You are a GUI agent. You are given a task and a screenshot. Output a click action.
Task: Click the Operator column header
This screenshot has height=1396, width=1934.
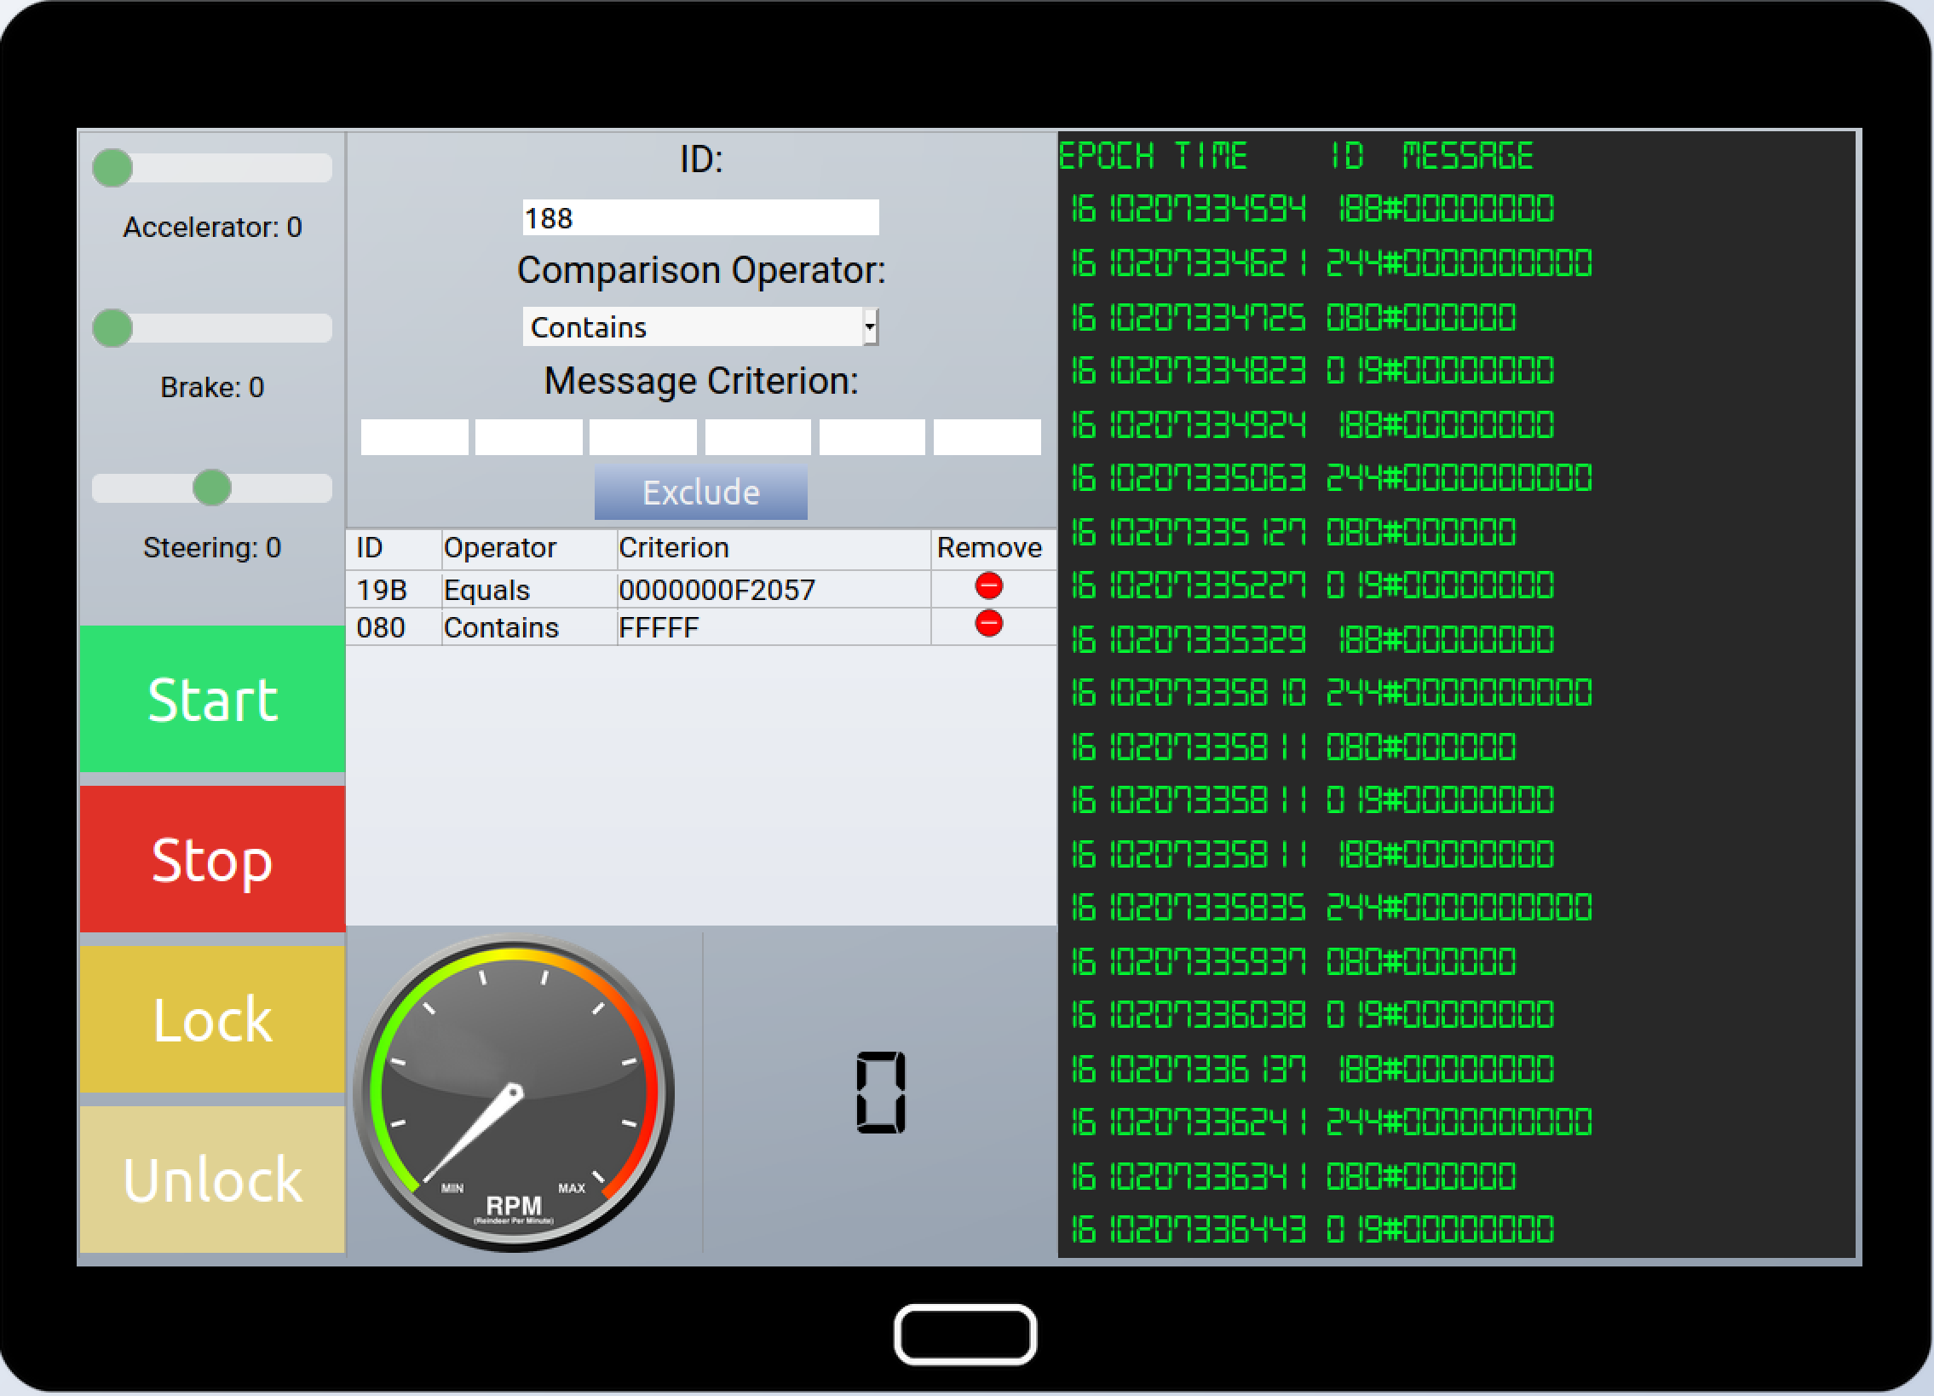[500, 548]
